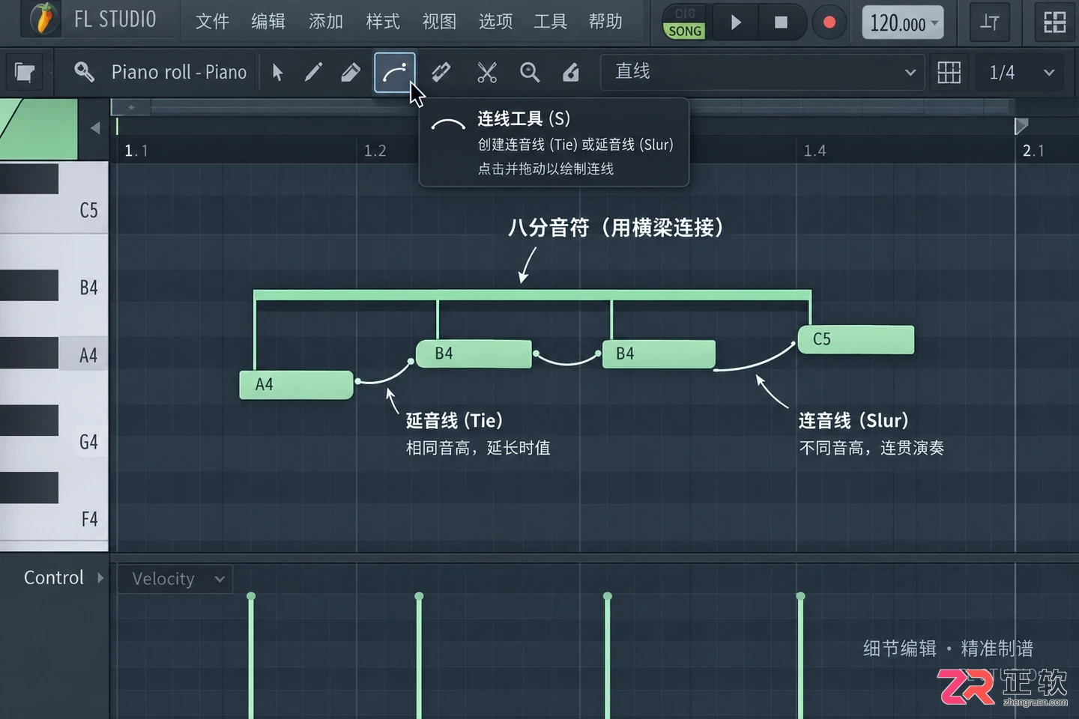Open the tempo dropdown arrow

(x=935, y=23)
